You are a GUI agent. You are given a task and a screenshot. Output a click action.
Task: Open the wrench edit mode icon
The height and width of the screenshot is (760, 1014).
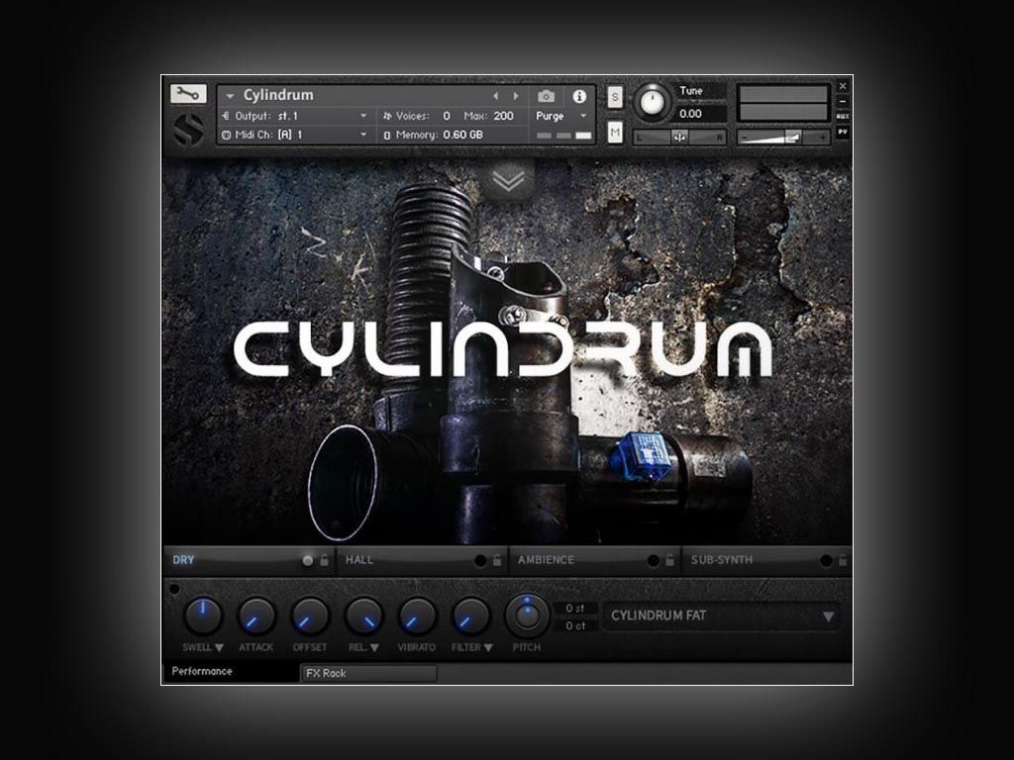(188, 94)
